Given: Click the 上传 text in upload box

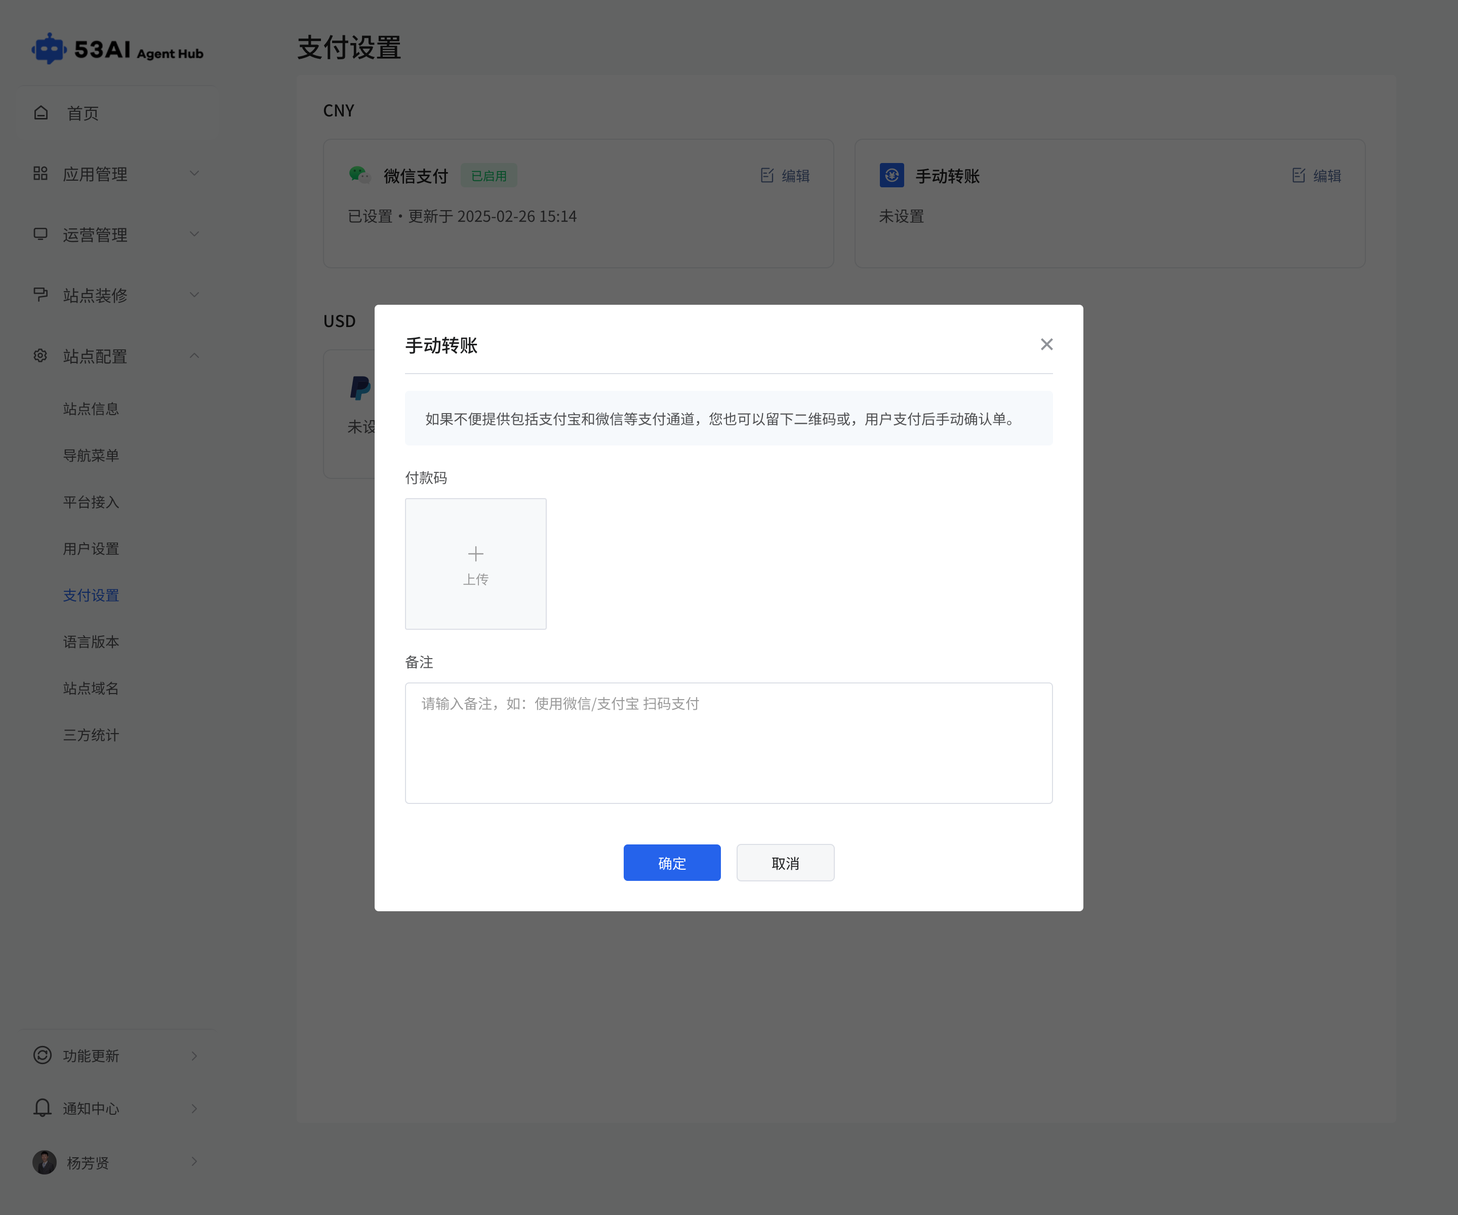Looking at the screenshot, I should (475, 579).
